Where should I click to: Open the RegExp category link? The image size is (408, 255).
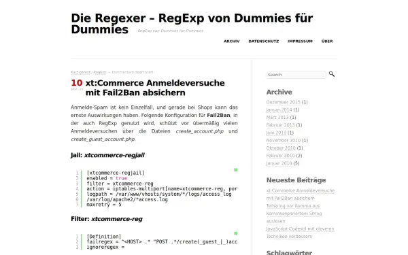click(x=100, y=72)
